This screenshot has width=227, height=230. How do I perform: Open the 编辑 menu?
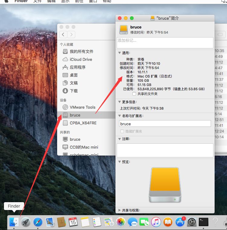tap(51, 1)
